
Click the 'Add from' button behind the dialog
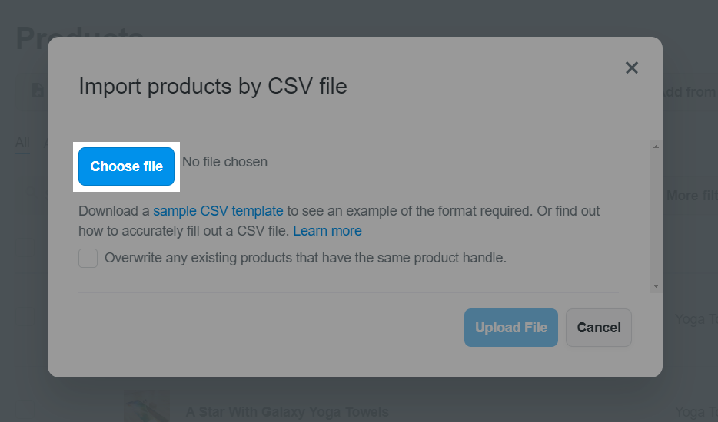tap(689, 92)
